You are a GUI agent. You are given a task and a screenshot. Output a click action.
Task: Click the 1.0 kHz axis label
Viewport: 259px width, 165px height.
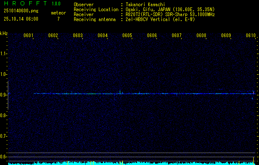click(4, 74)
